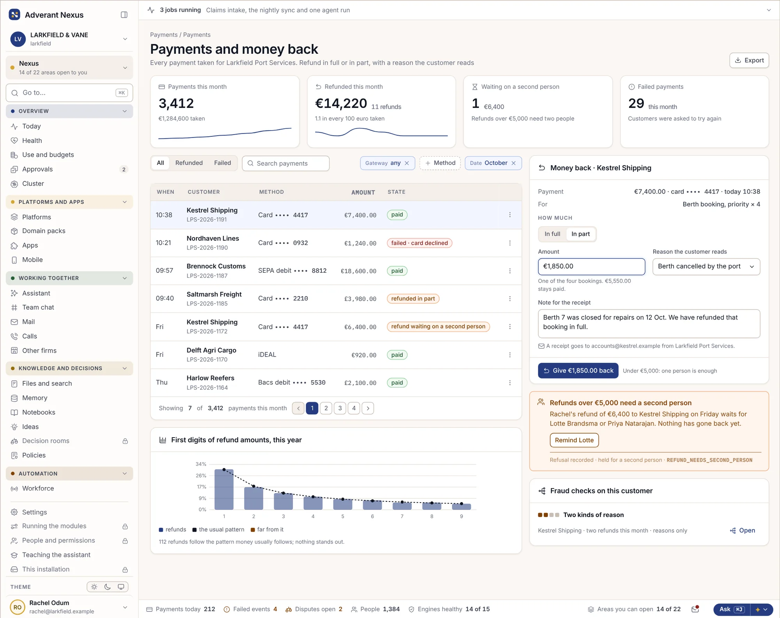This screenshot has width=780, height=618.
Task: Go to next page of payments
Action: 368,408
